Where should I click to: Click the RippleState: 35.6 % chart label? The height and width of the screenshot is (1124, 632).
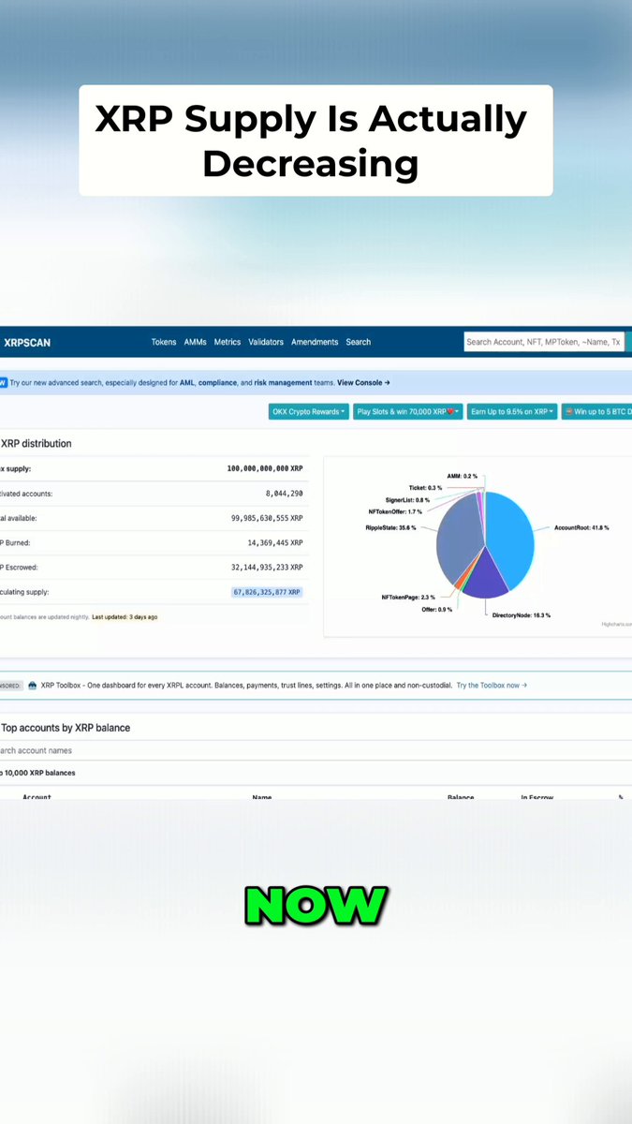tap(390, 527)
